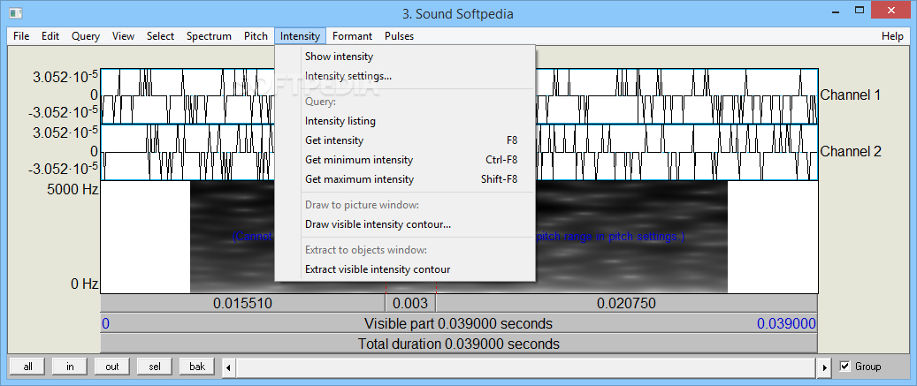917x386 pixels.
Task: Minimize the Sound Softpedia window
Action: 835,10
